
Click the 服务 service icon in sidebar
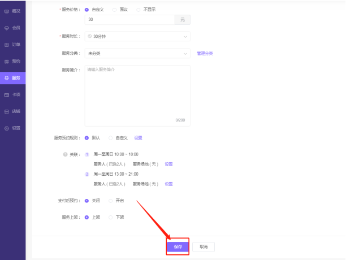(7, 78)
